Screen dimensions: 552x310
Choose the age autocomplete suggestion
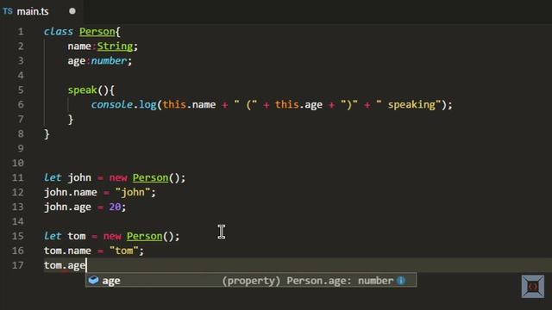(x=251, y=281)
